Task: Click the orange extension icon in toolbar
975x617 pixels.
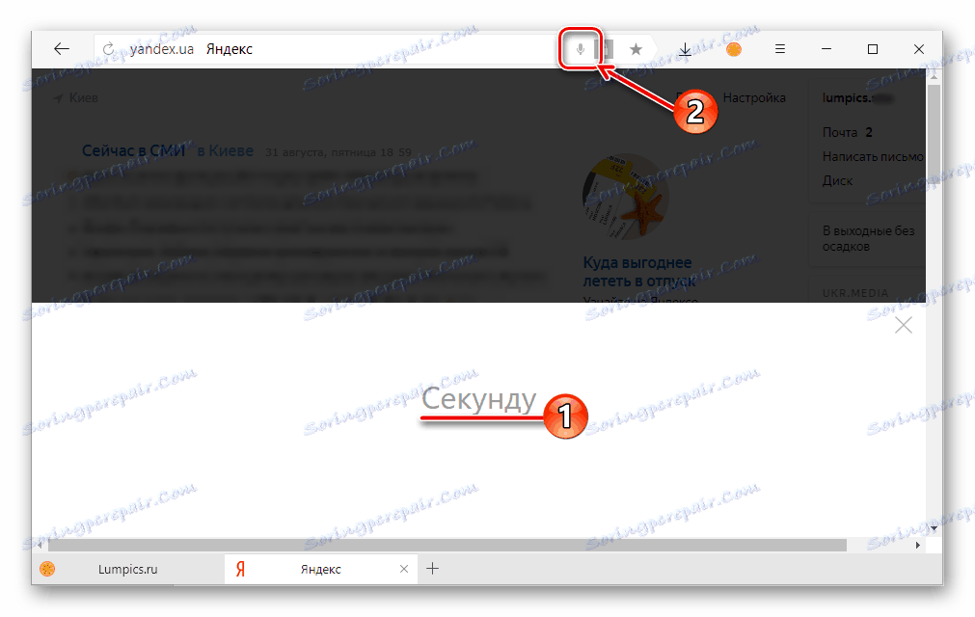Action: [734, 49]
